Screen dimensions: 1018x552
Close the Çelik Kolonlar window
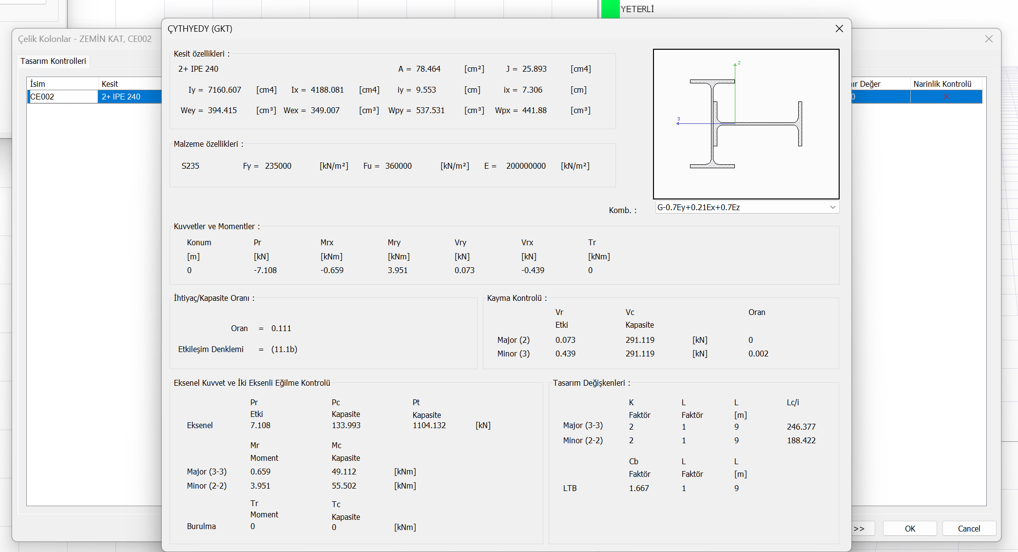click(989, 39)
